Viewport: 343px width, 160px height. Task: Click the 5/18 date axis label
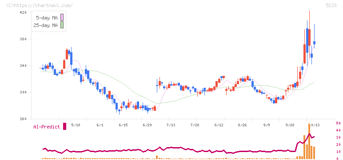coord(76,125)
